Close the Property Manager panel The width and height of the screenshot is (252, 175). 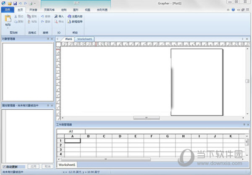point(52,106)
